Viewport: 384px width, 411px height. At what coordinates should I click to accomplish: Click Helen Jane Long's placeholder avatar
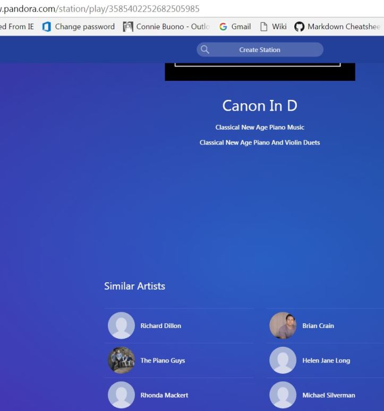(x=283, y=360)
